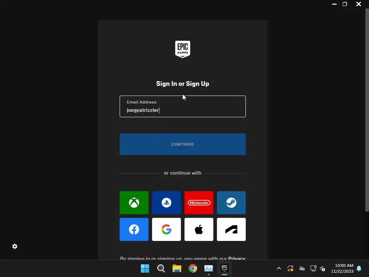Image resolution: width=369 pixels, height=277 pixels.
Task: Open taskbar Search
Action: pos(161,268)
